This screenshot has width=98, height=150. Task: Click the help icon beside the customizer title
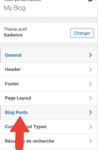[x=90, y=1]
